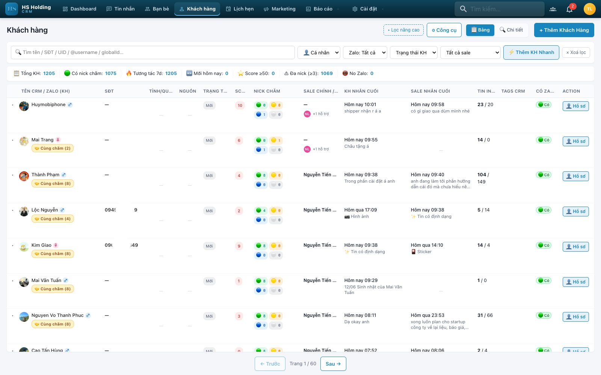Open the Báo cáo menu item

[319, 9]
